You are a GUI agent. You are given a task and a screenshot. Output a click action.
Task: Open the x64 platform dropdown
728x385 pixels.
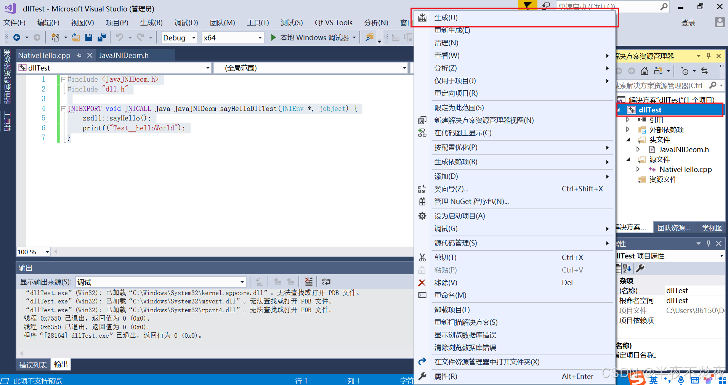260,38
